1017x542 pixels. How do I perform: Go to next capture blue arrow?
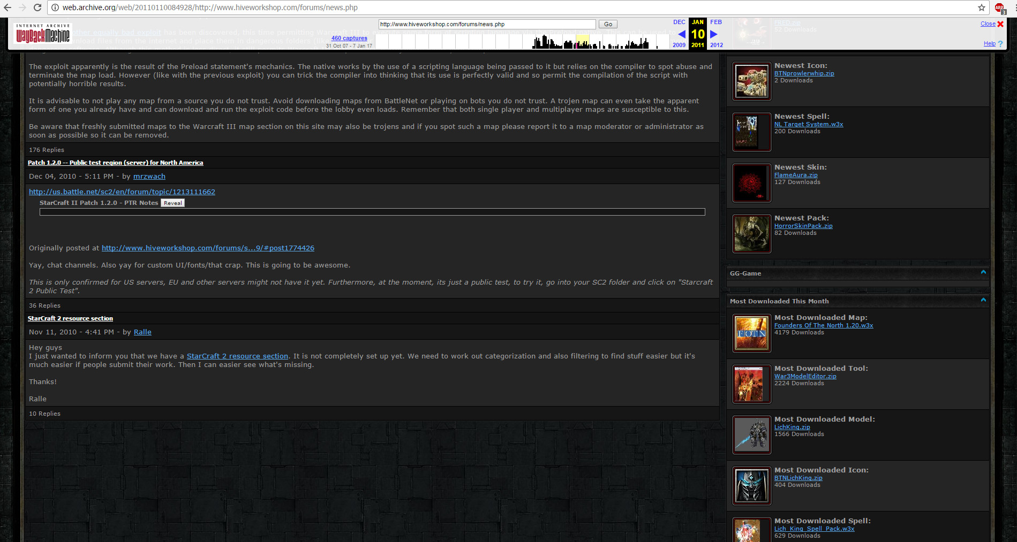713,34
